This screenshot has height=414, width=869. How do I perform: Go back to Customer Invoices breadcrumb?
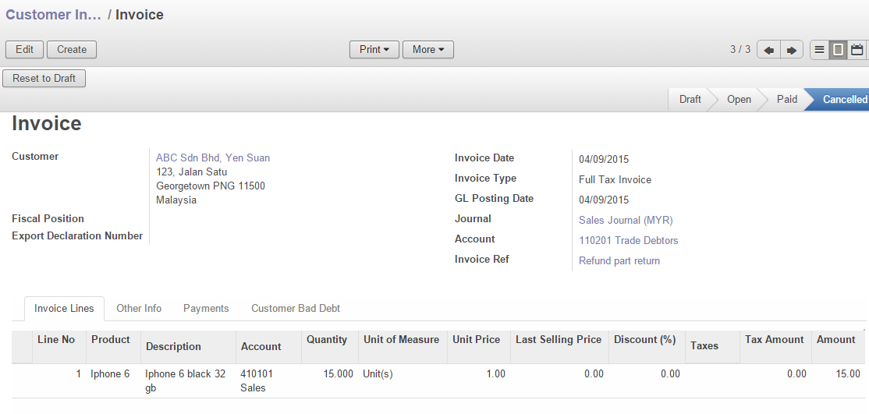pos(53,15)
